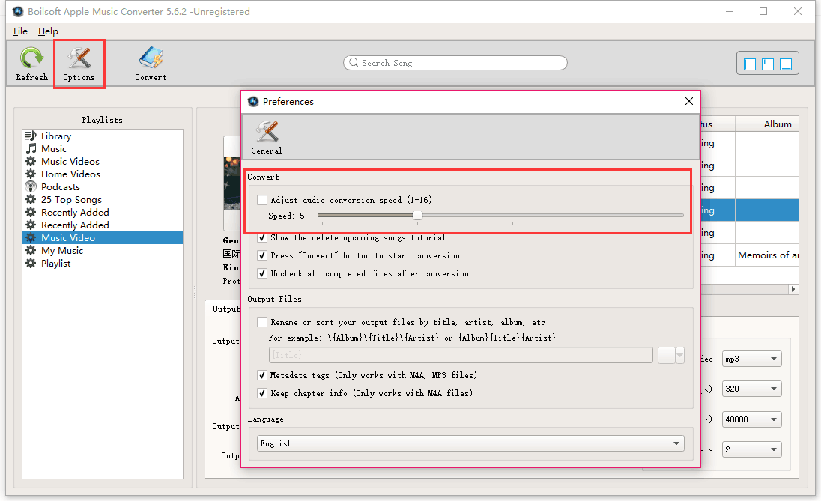Image resolution: width=821 pixels, height=501 pixels.
Task: Enable Adjust audio conversion speed checkbox
Action: point(262,200)
